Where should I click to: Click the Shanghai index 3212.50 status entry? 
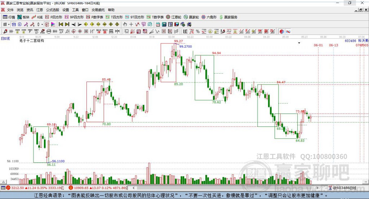click(35, 188)
